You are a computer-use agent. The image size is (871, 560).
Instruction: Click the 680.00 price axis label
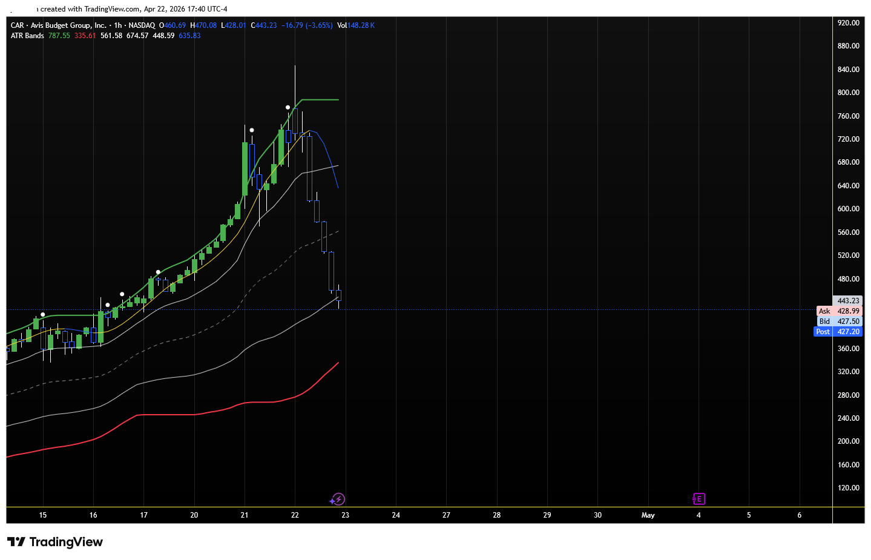point(848,162)
